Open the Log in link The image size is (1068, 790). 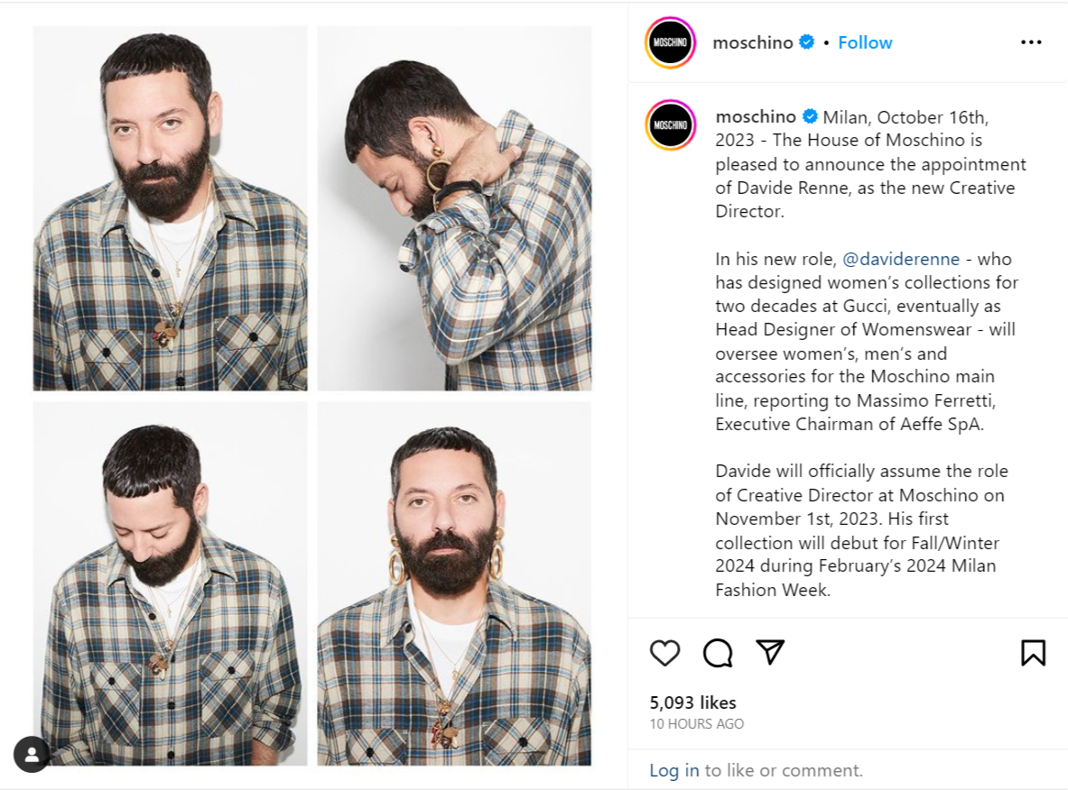(x=674, y=770)
